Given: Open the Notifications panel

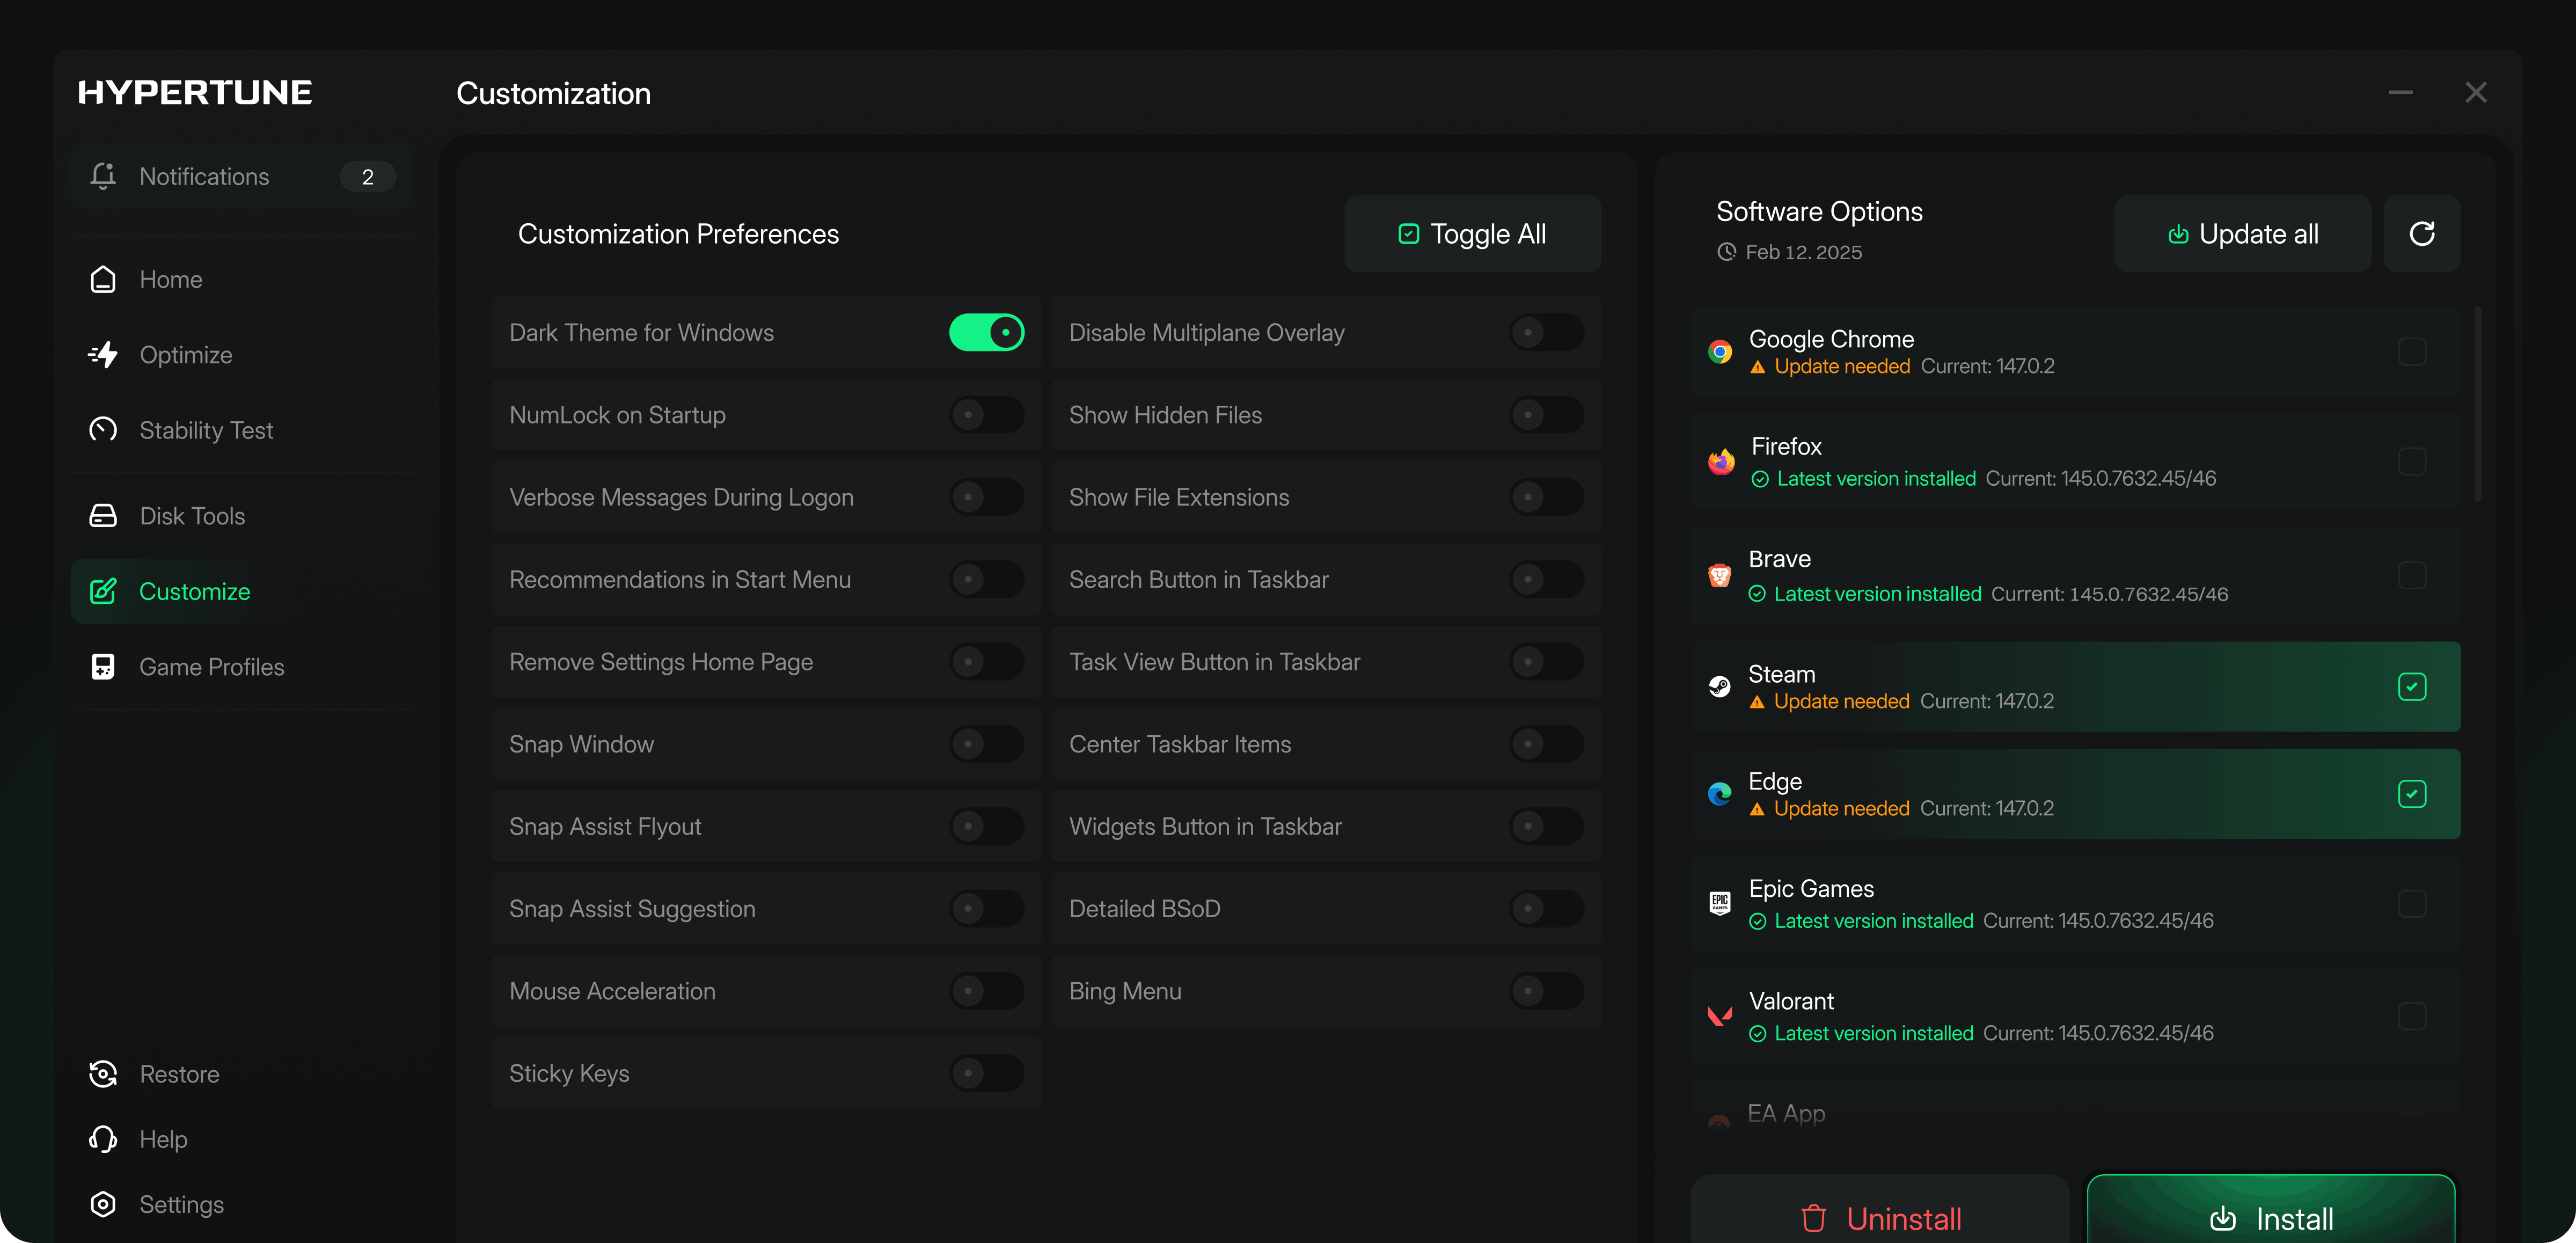Looking at the screenshot, I should pos(242,176).
